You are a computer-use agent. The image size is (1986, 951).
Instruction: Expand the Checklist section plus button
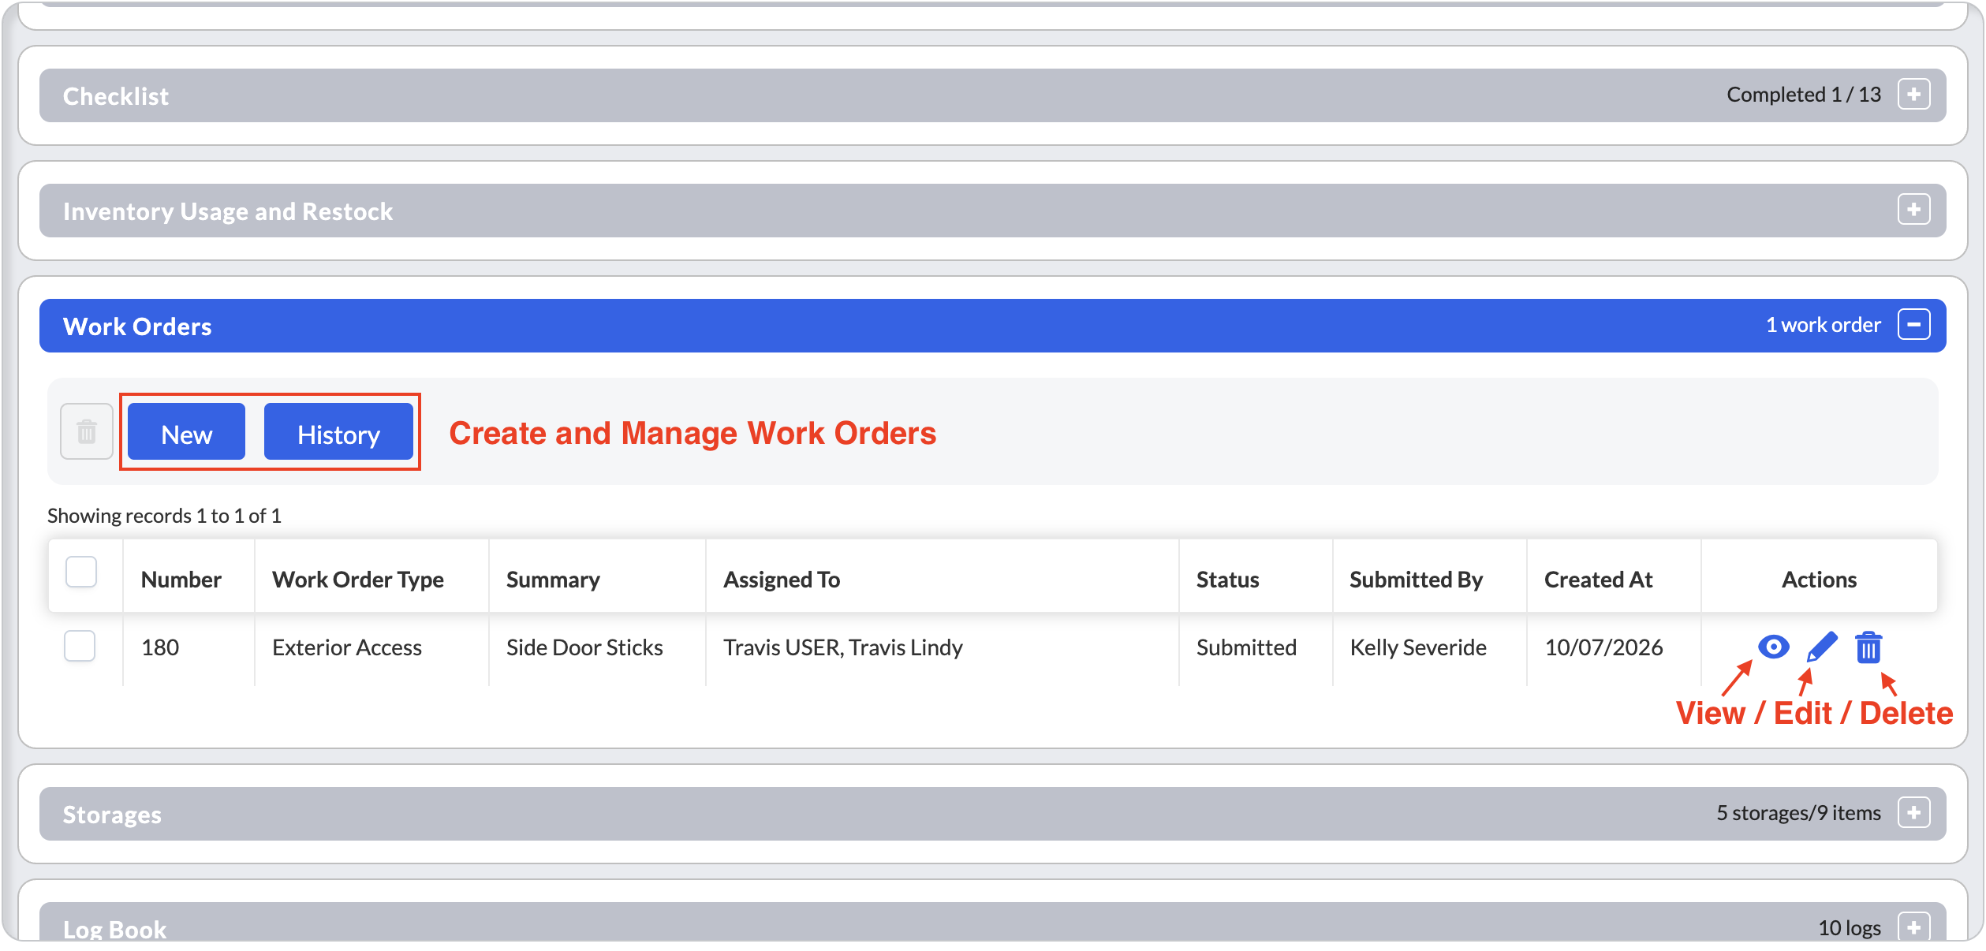pos(1913,95)
